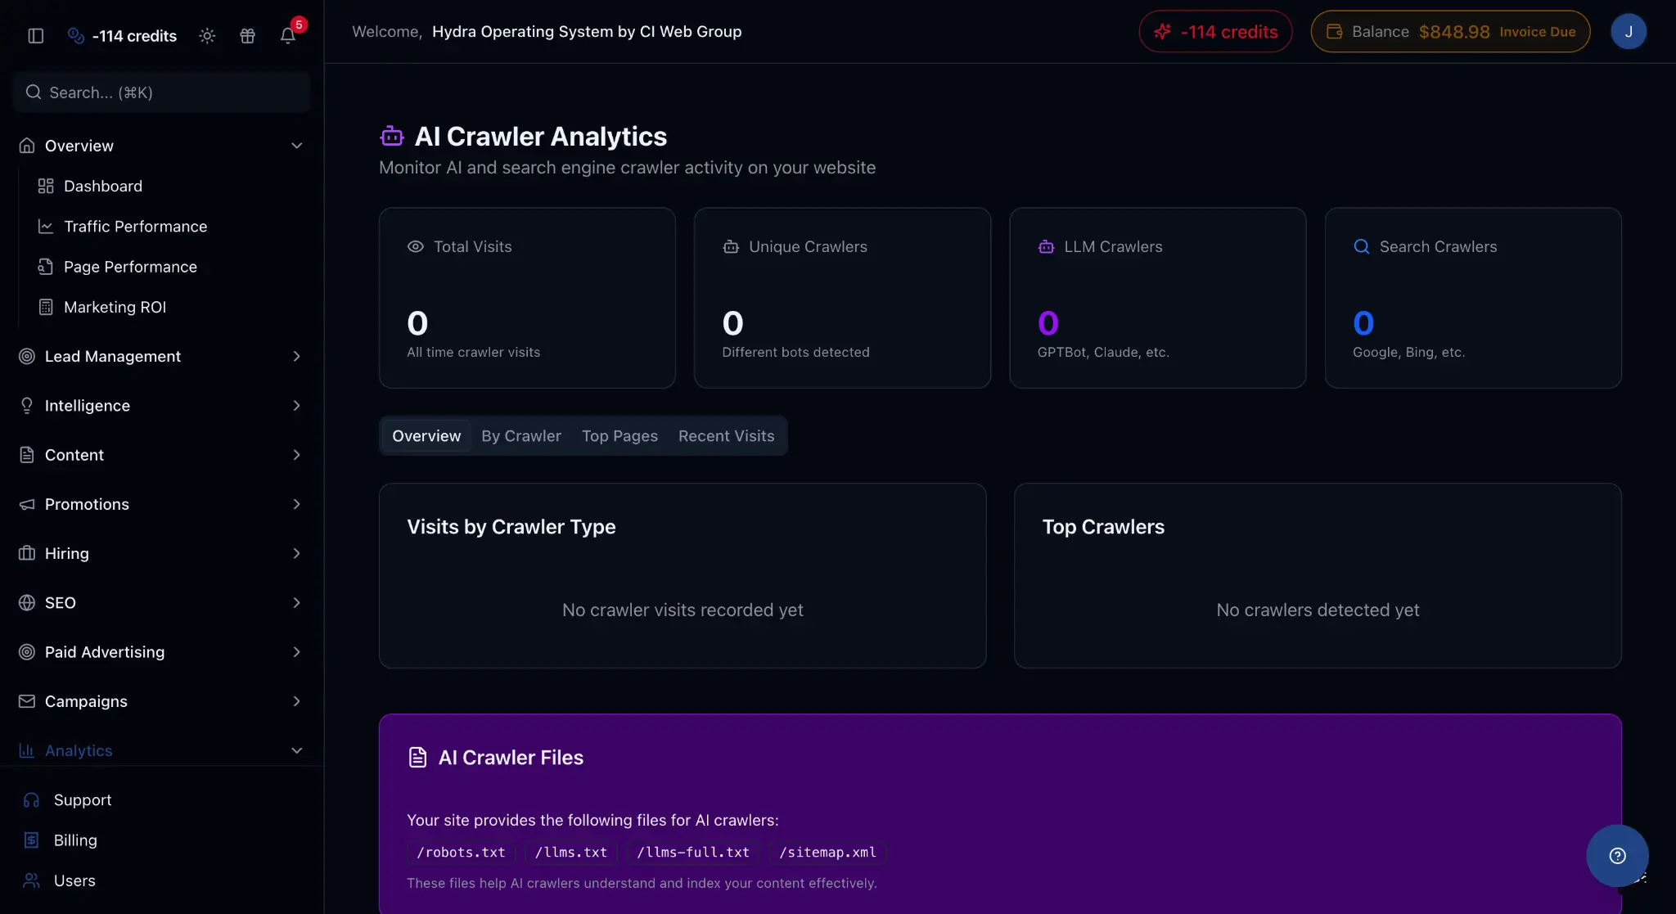
Task: Open the Recent Visits tab
Action: [726, 436]
